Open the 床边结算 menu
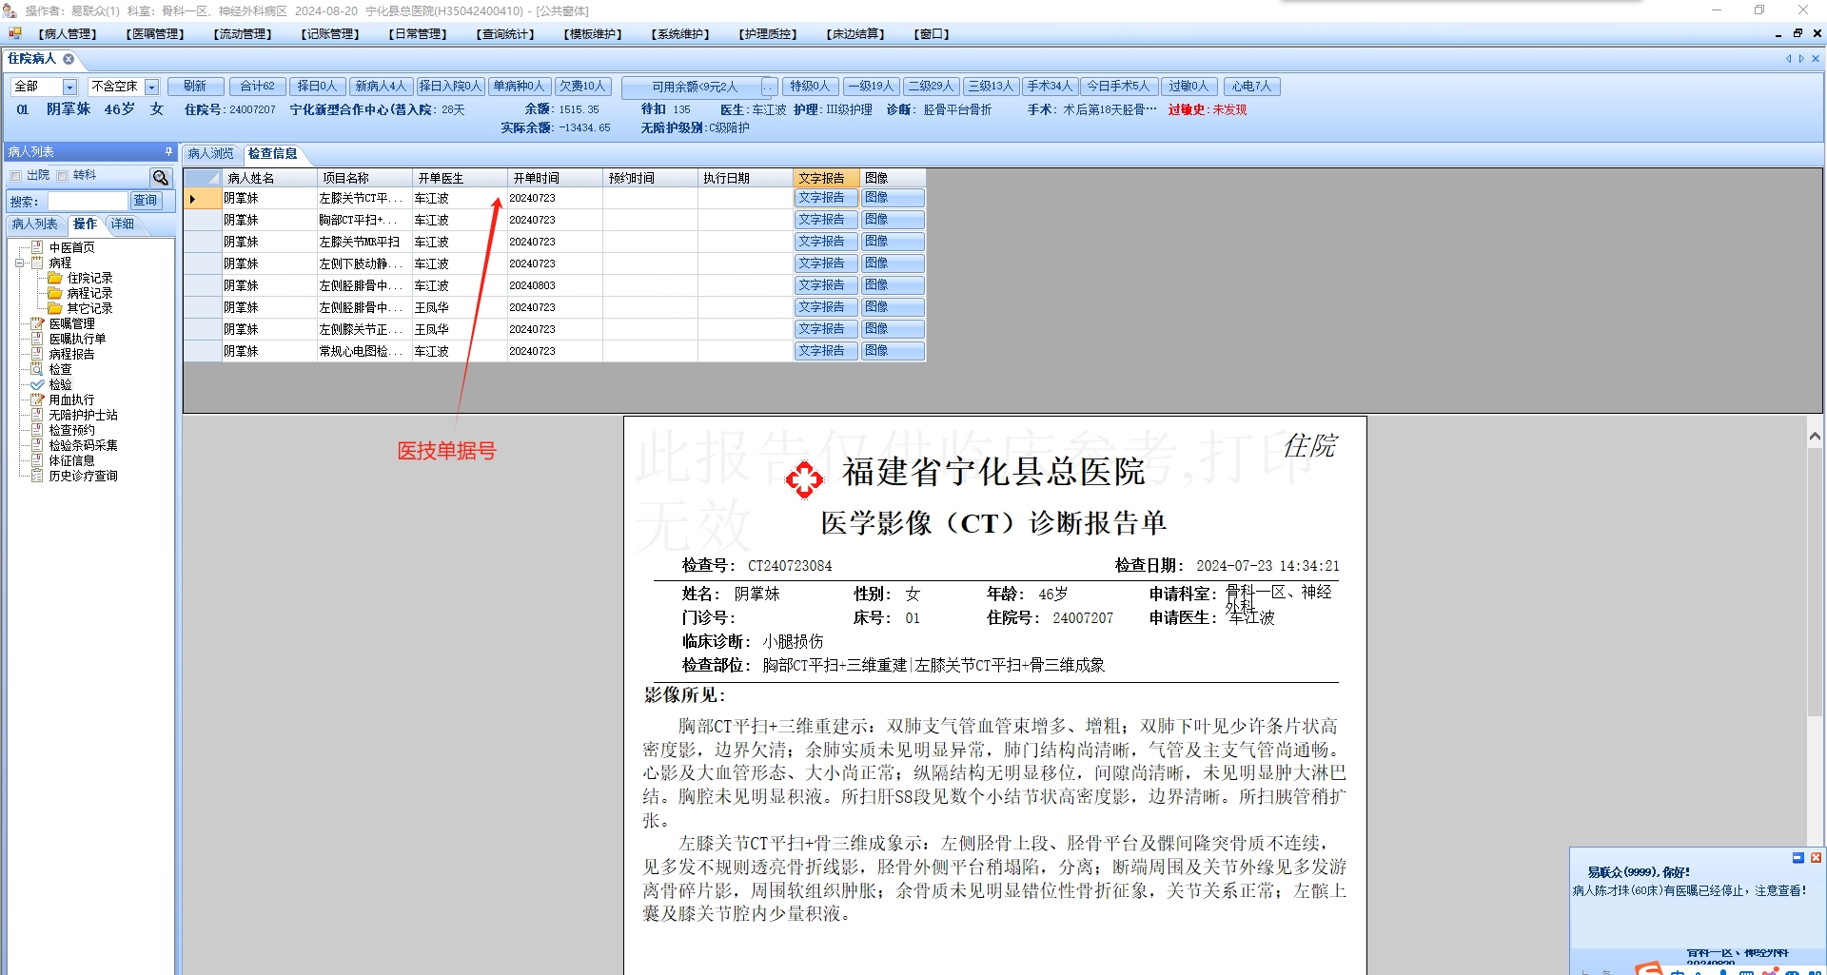Viewport: 1827px width, 975px height. tap(855, 34)
